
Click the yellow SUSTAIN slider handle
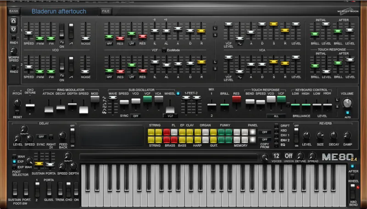tap(39, 164)
